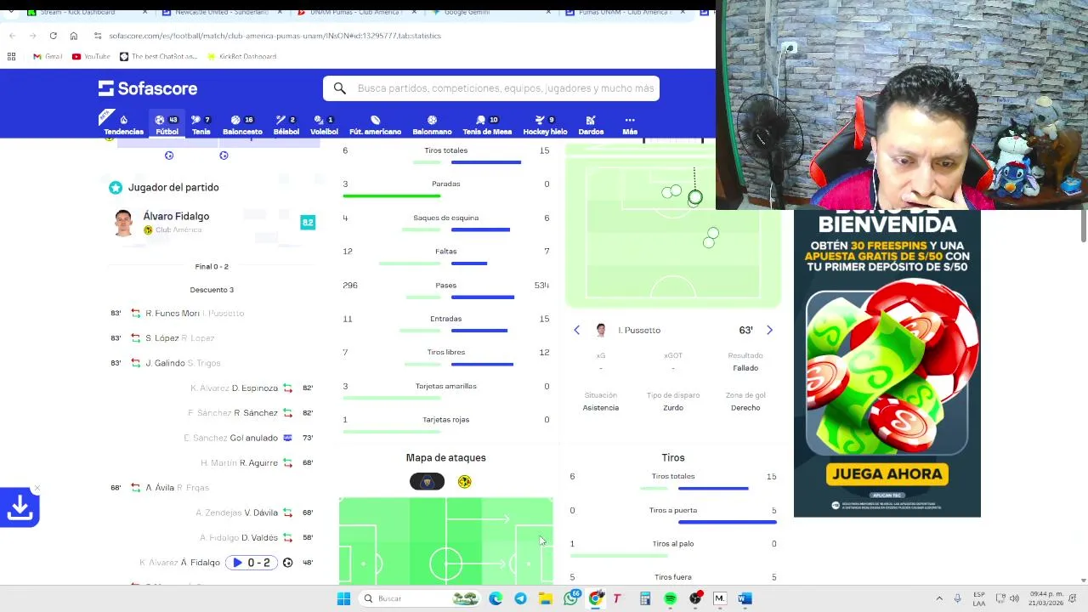Open Word from the taskbar
This screenshot has height=612, width=1088.
pos(745,598)
